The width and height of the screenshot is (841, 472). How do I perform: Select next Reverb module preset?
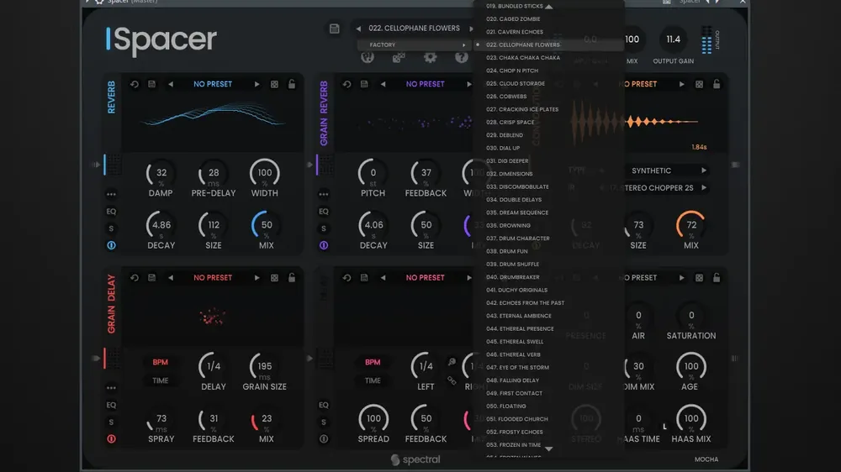[257, 84]
